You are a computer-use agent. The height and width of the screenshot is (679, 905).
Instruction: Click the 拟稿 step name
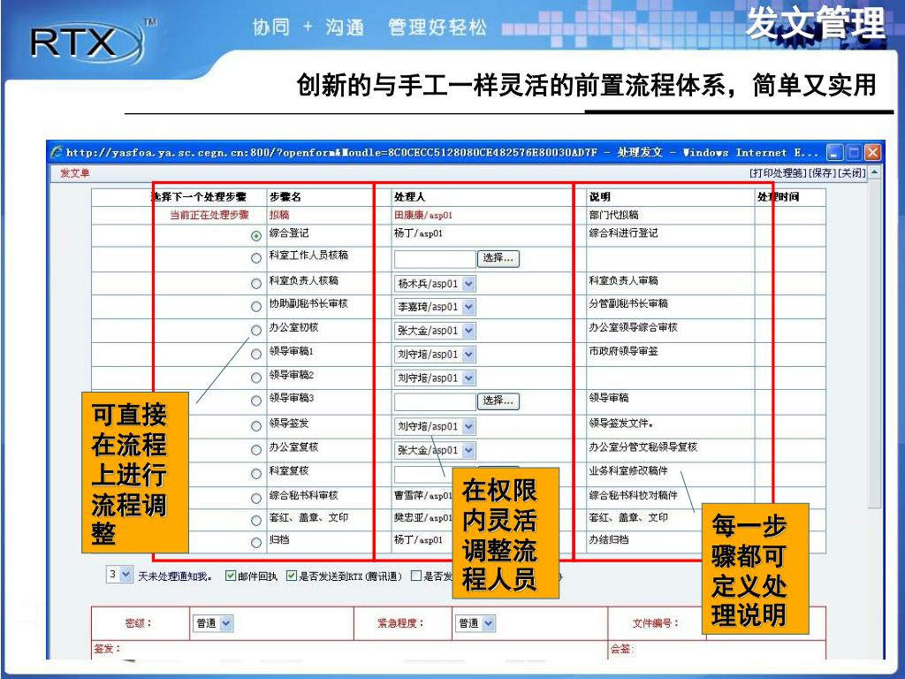pyautogui.click(x=279, y=215)
